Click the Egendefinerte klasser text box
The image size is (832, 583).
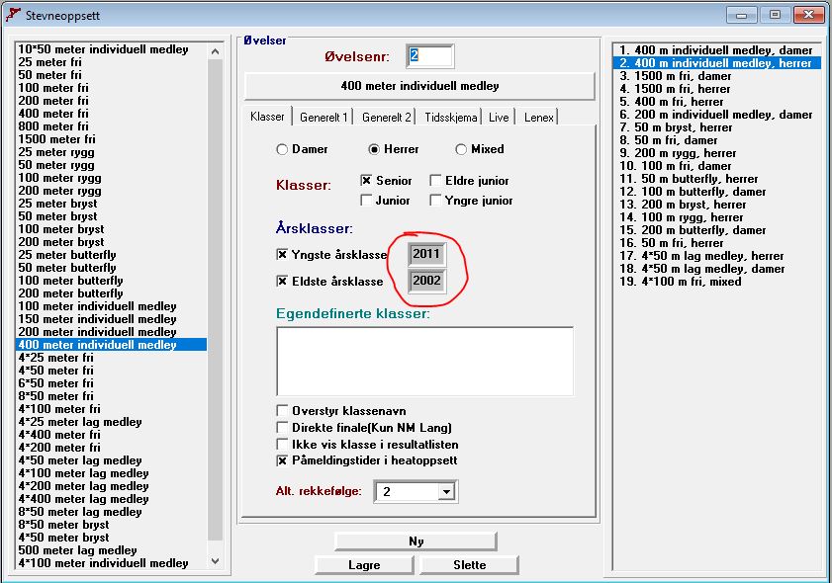pyautogui.click(x=424, y=361)
